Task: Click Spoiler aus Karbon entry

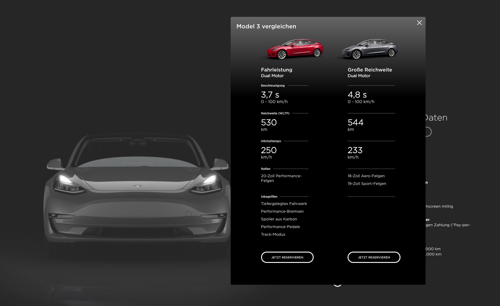Action: 279,219
